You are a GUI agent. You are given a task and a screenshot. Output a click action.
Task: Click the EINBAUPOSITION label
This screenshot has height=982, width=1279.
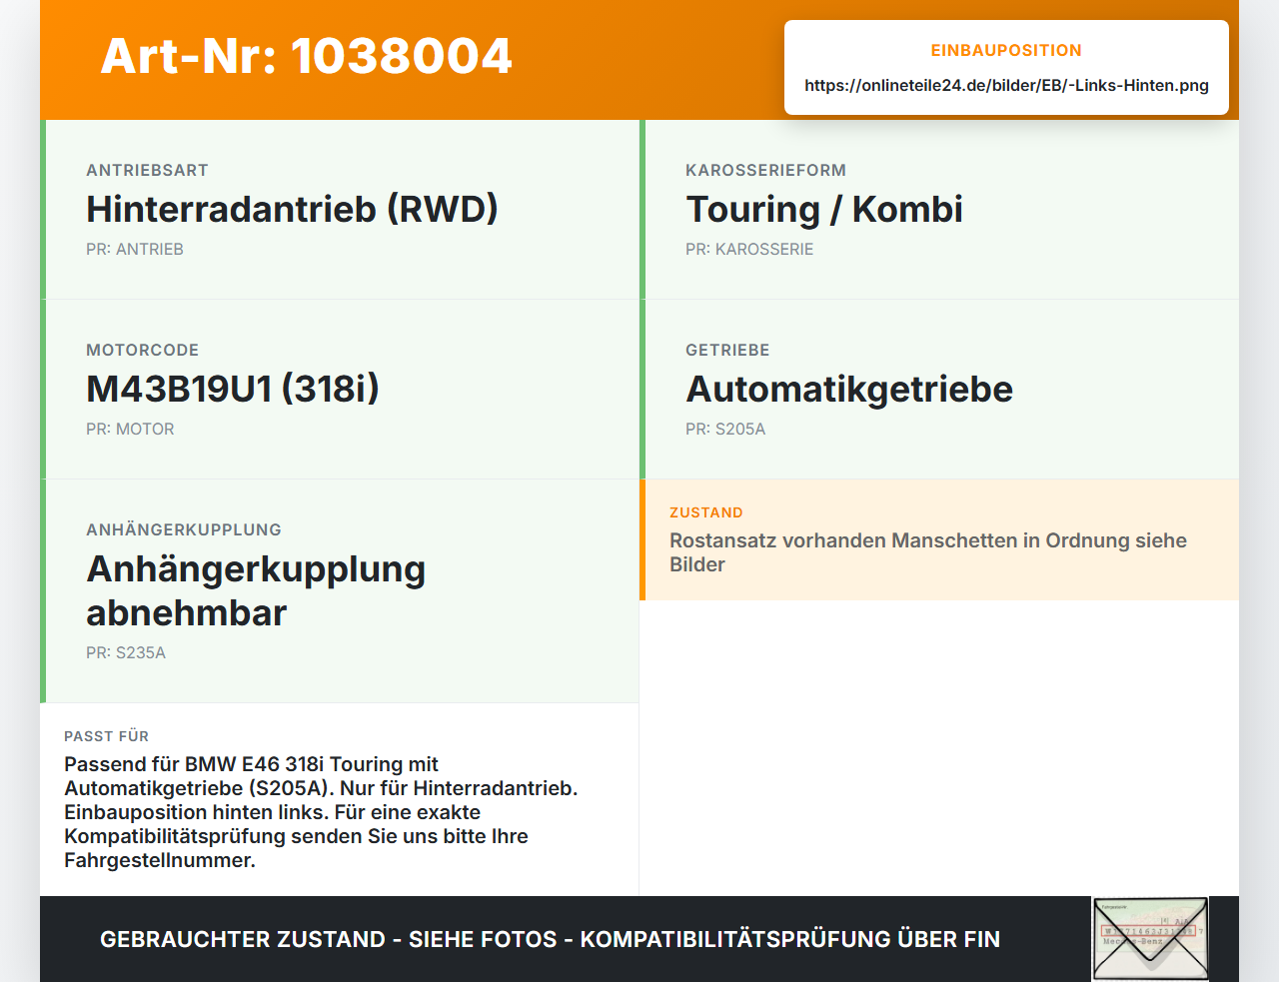point(1006,50)
